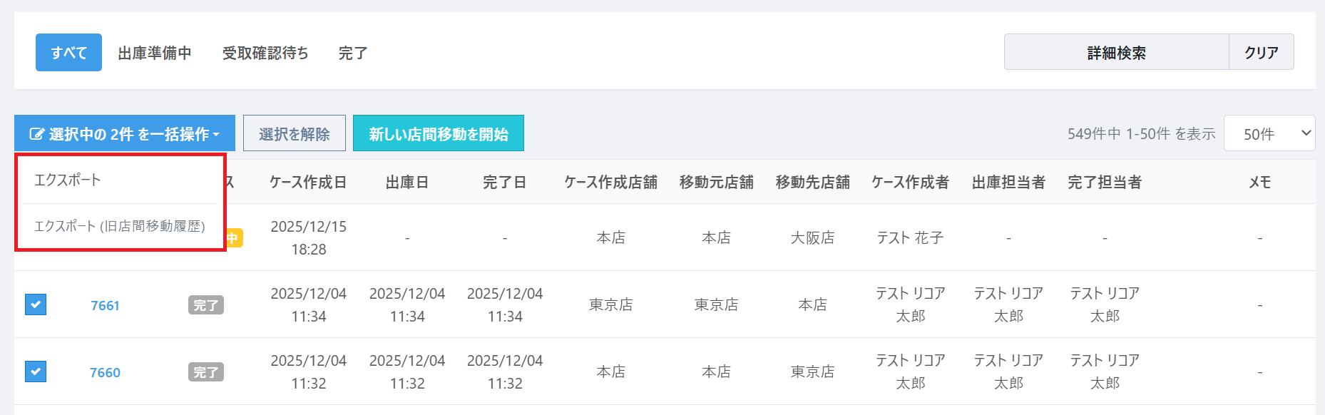Click the ケース作成日 column header
Screen dimensions: 1325x415
[x=308, y=182]
